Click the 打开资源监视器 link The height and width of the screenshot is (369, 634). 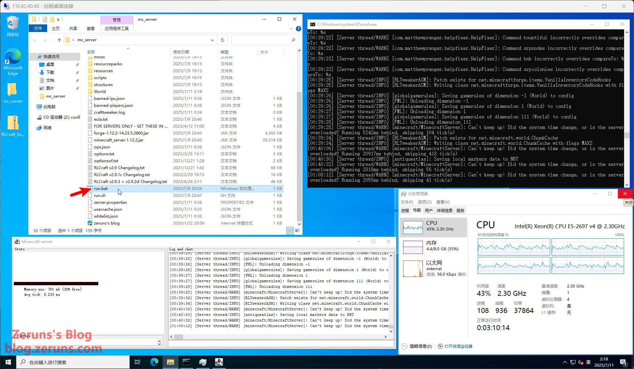coord(458,346)
